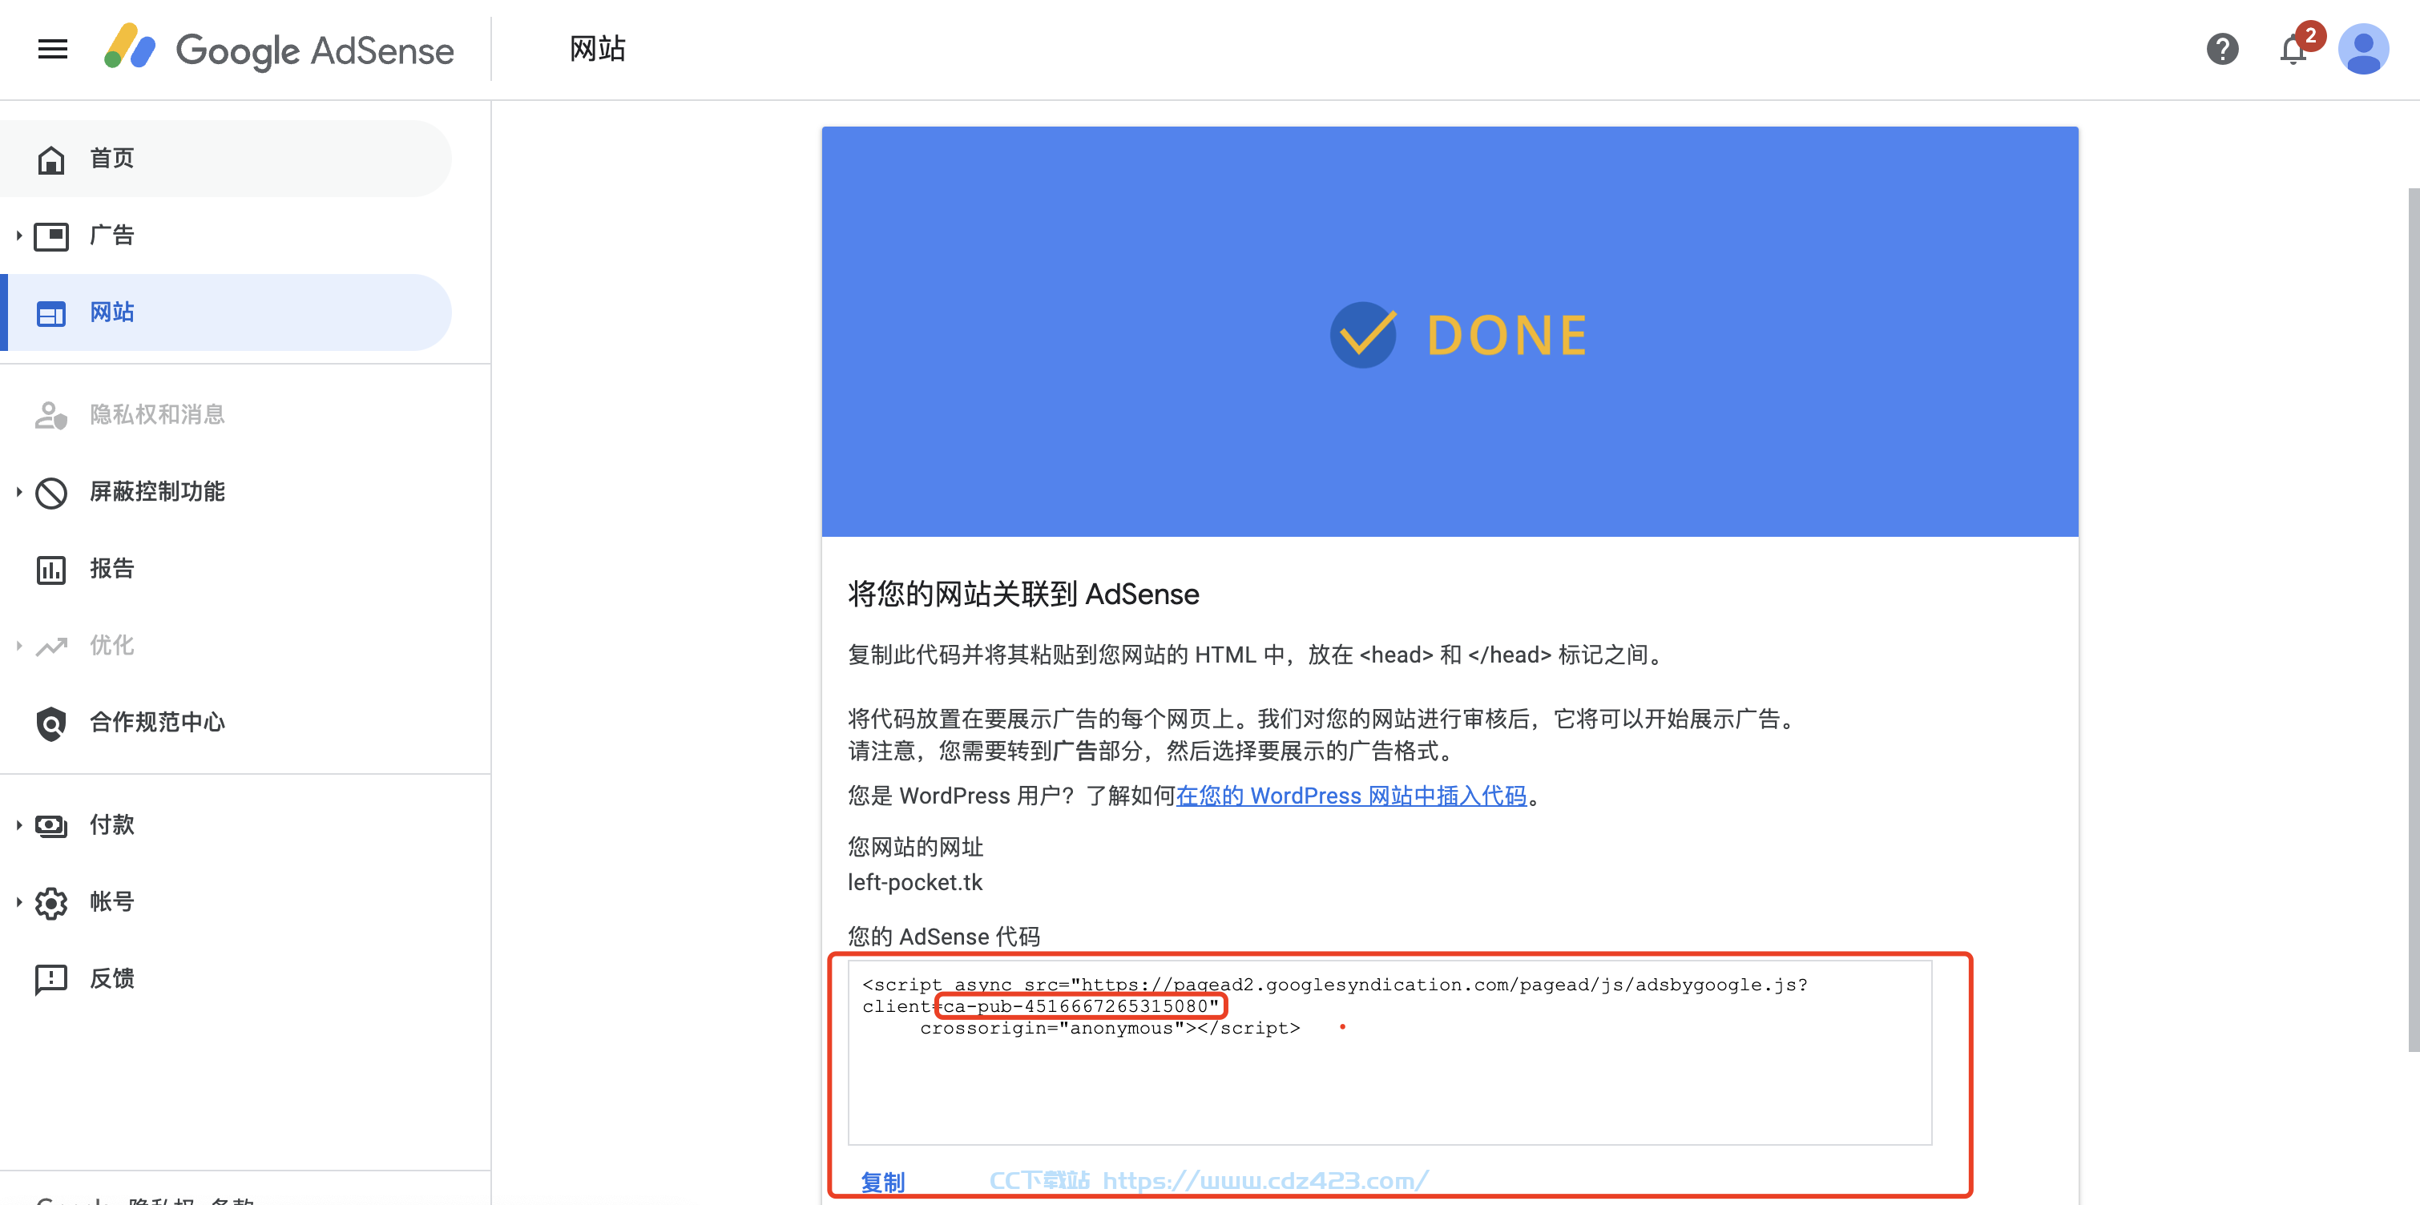The width and height of the screenshot is (2420, 1205).
Task: Click the 复制 copy code button
Action: tap(883, 1183)
